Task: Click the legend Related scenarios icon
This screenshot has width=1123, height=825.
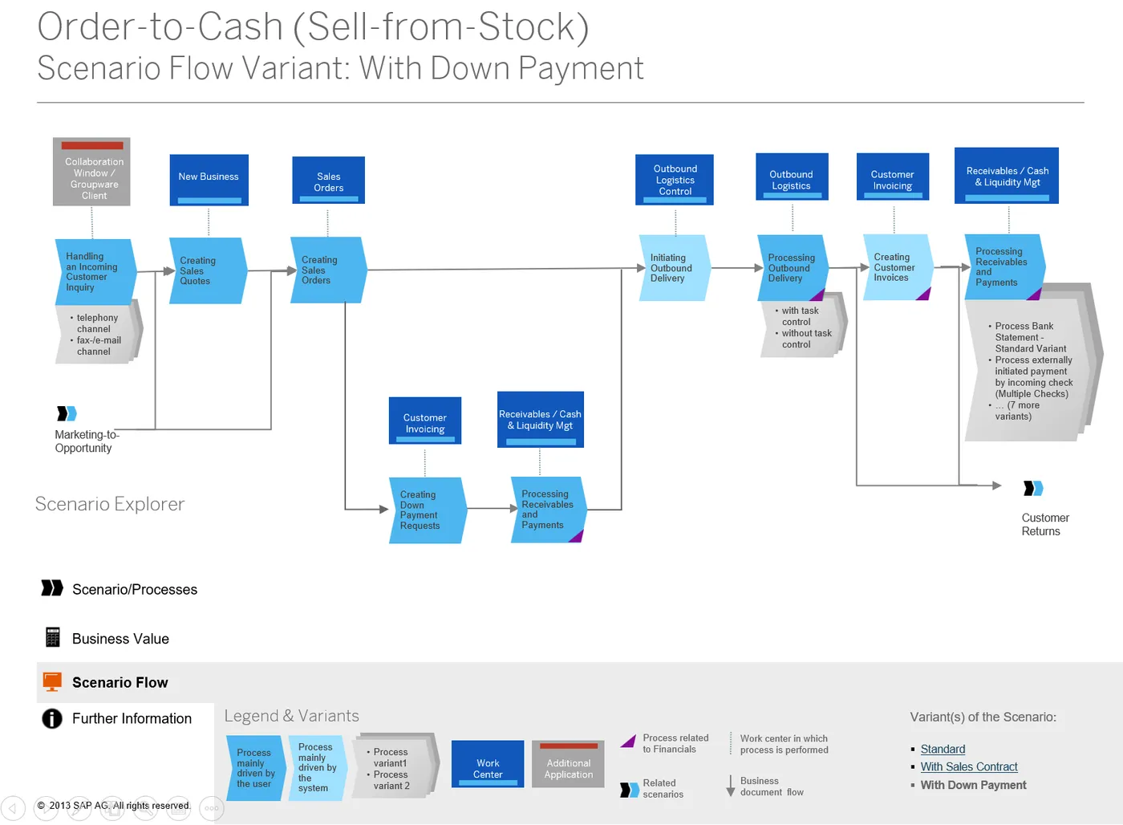Action: click(x=630, y=790)
